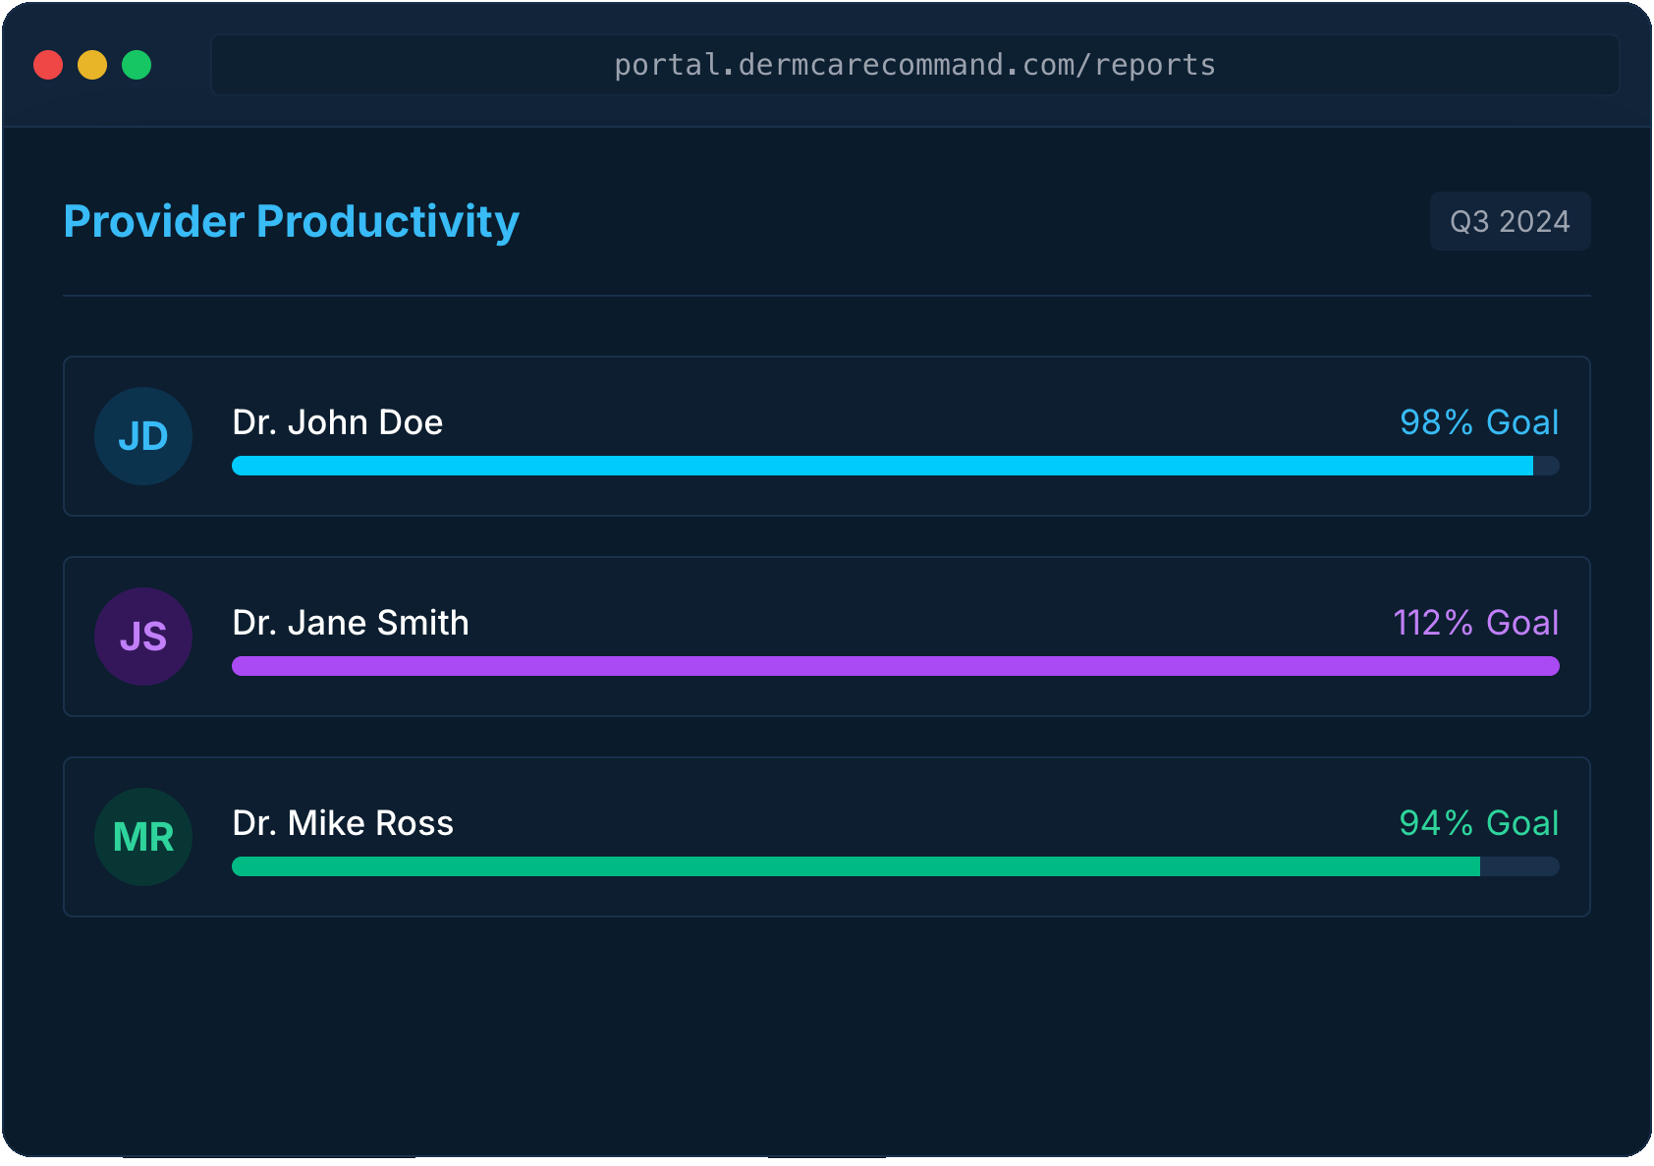The height and width of the screenshot is (1166, 1654).
Task: Click the Provider Productivity heading
Action: click(291, 222)
